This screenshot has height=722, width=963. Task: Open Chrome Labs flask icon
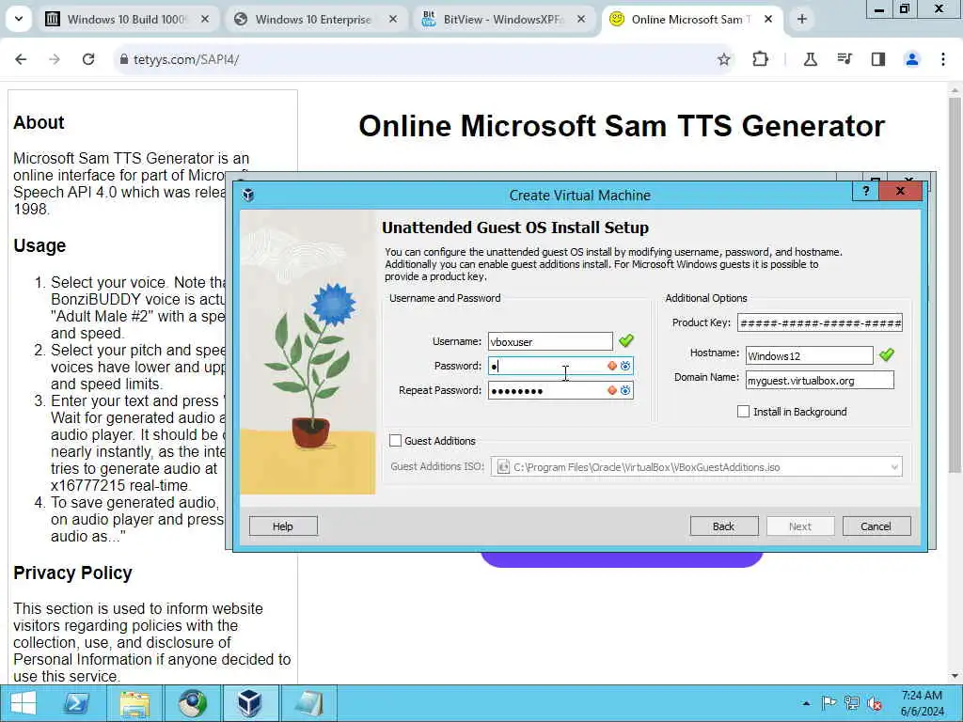click(811, 59)
